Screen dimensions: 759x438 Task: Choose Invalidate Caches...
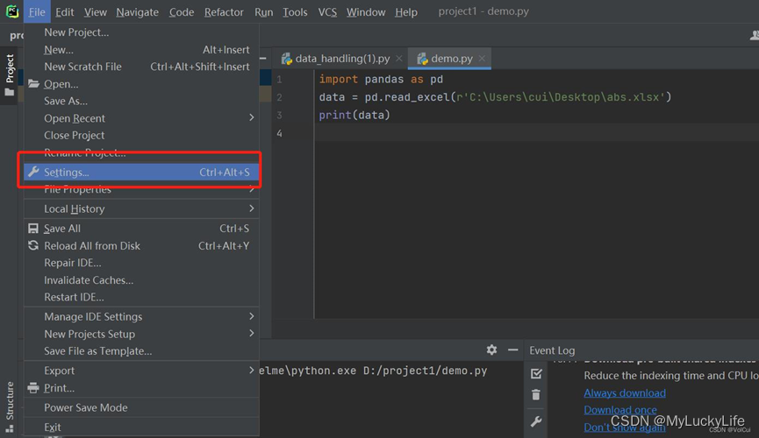[x=141, y=280]
